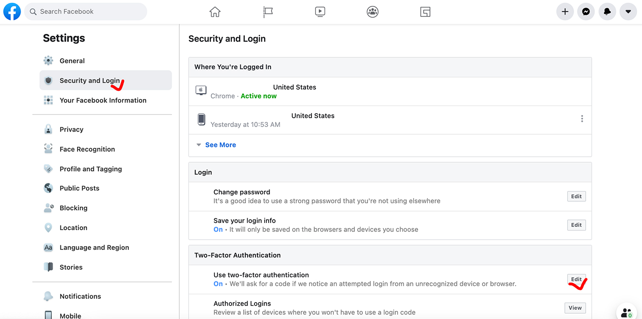This screenshot has height=319, width=642.
Task: Open options menu for the phone session
Action: pos(582,119)
